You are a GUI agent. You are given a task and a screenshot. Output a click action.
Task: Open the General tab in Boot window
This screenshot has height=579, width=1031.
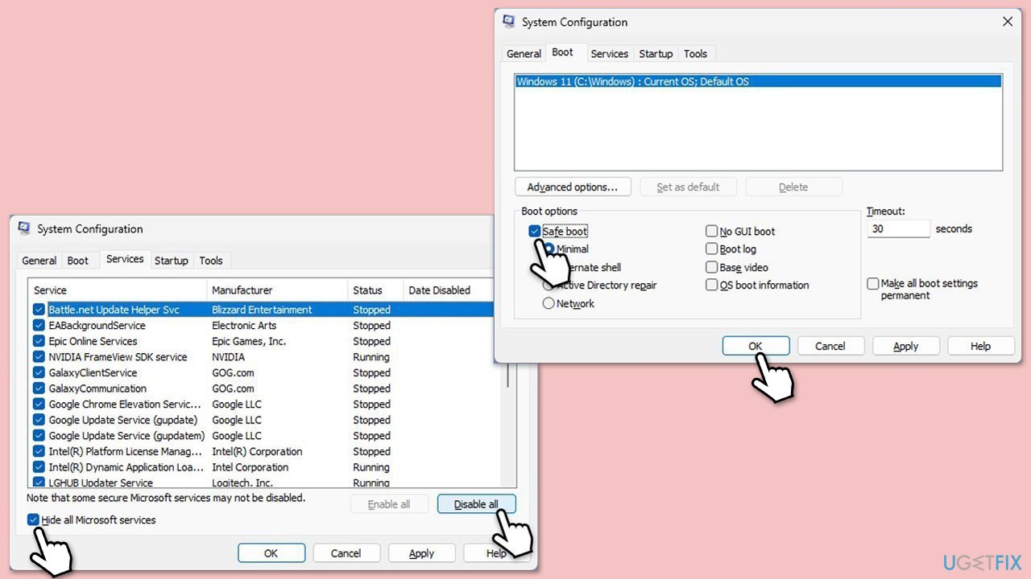tap(524, 54)
